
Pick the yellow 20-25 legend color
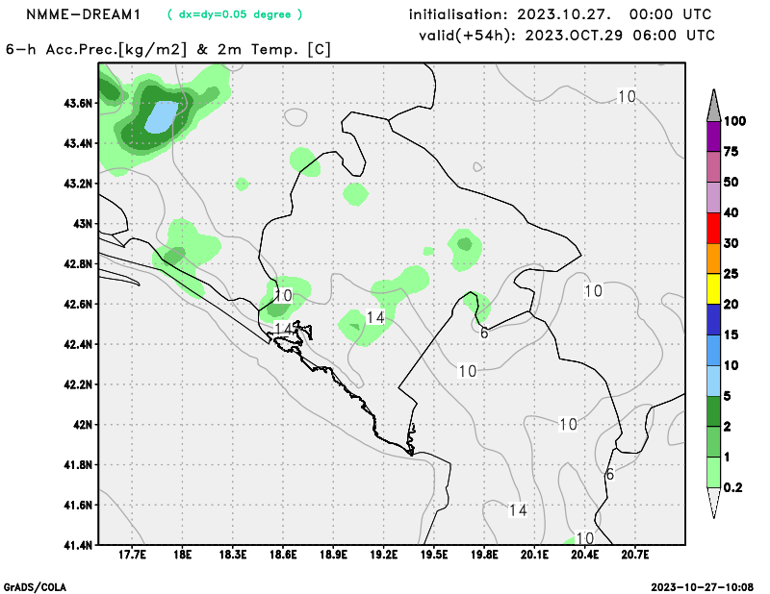pos(713,289)
